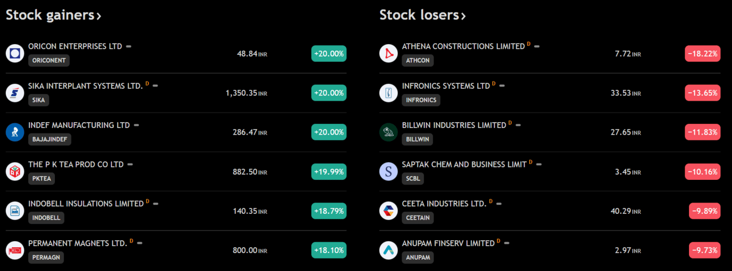Viewport: 732px width, 271px height.
Task: Click the BAJAJINDEF ticker symbol tag
Action: (50, 139)
